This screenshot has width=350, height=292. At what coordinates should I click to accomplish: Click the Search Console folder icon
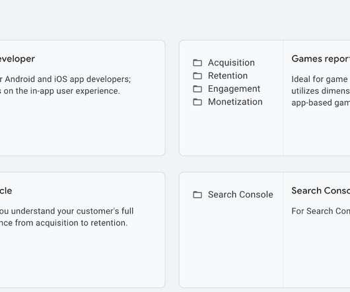(x=197, y=195)
